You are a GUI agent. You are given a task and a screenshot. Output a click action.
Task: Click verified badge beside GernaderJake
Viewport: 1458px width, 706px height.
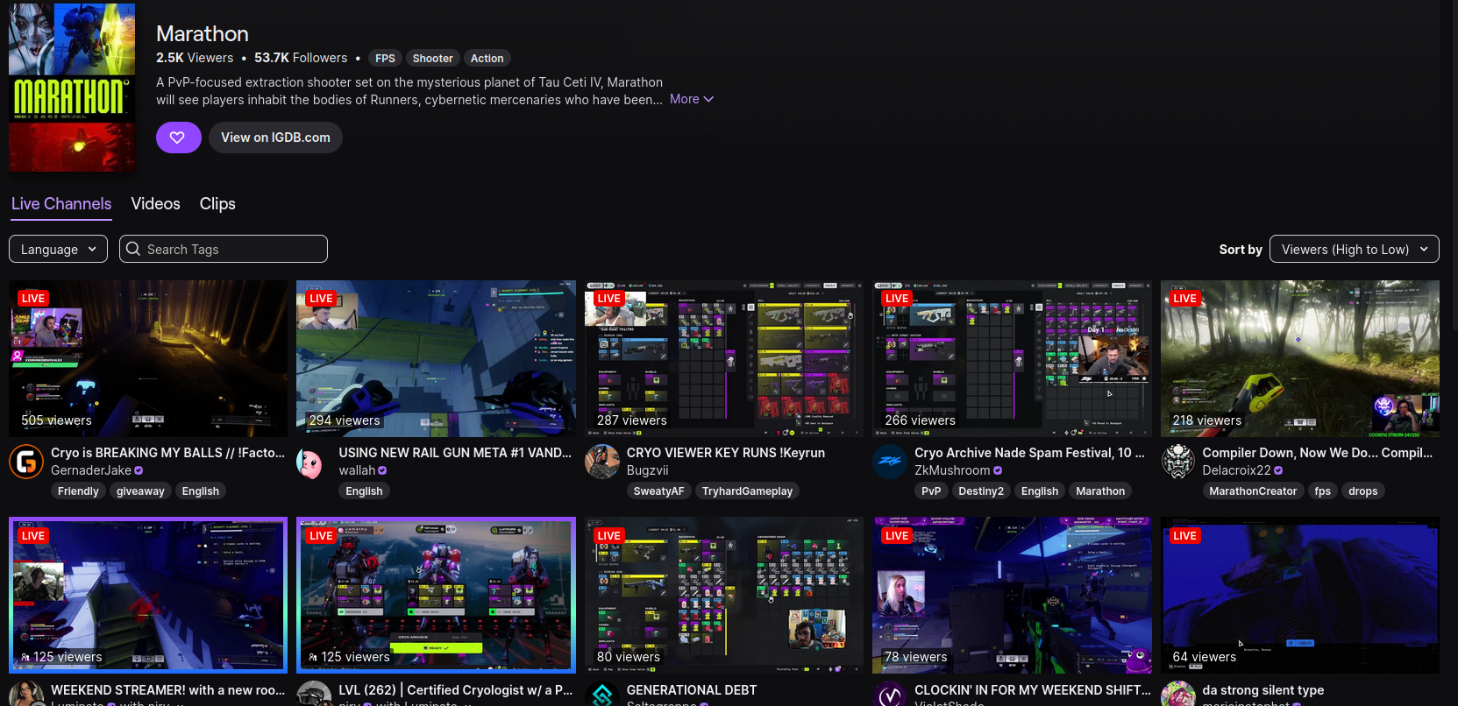[139, 470]
